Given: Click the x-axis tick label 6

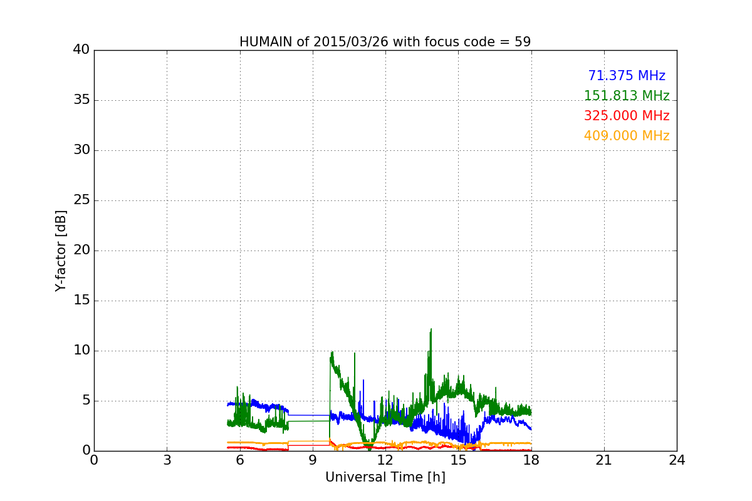Looking at the screenshot, I should tap(239, 460).
